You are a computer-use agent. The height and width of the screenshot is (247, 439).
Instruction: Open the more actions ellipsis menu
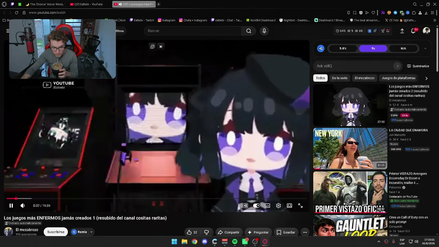point(305,232)
